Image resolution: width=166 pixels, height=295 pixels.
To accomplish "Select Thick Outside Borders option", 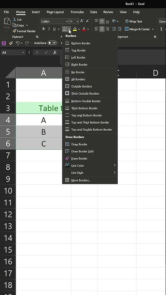I will [90, 93].
